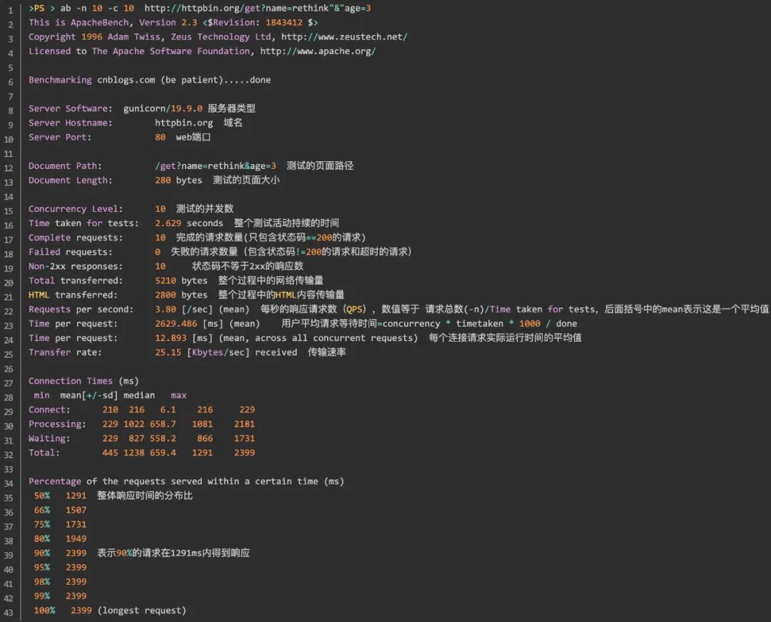Select the Total row max value 2399
The image size is (771, 622).
click(x=244, y=452)
